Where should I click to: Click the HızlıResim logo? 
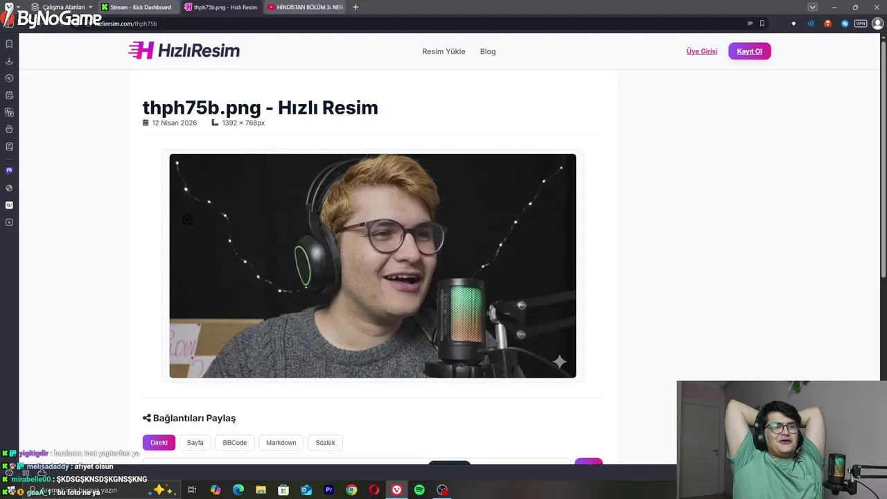click(184, 51)
